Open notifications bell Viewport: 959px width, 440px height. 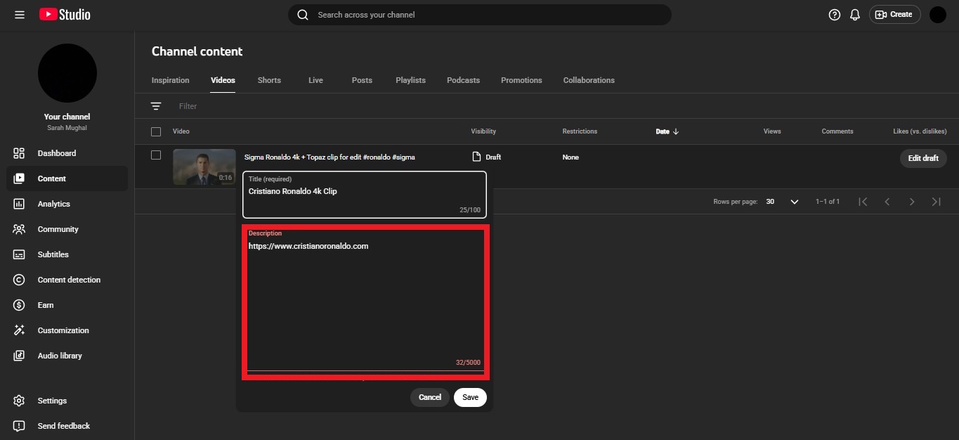pyautogui.click(x=854, y=14)
